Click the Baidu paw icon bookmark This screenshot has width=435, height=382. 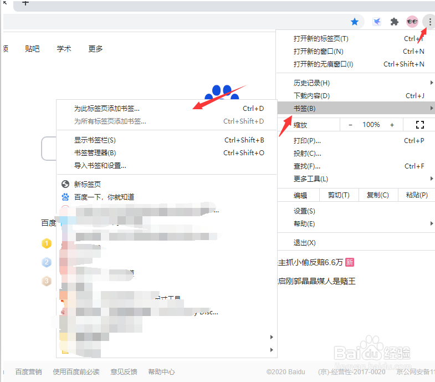tap(65, 197)
